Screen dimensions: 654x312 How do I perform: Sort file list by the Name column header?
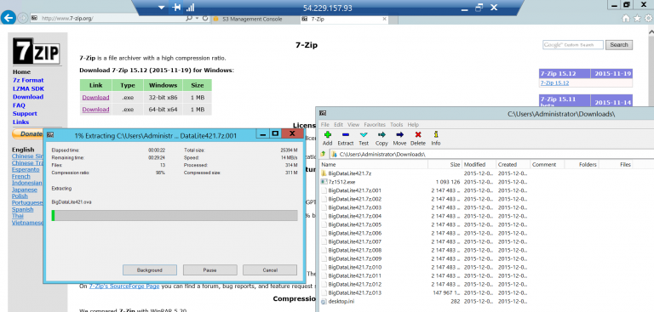(x=374, y=165)
